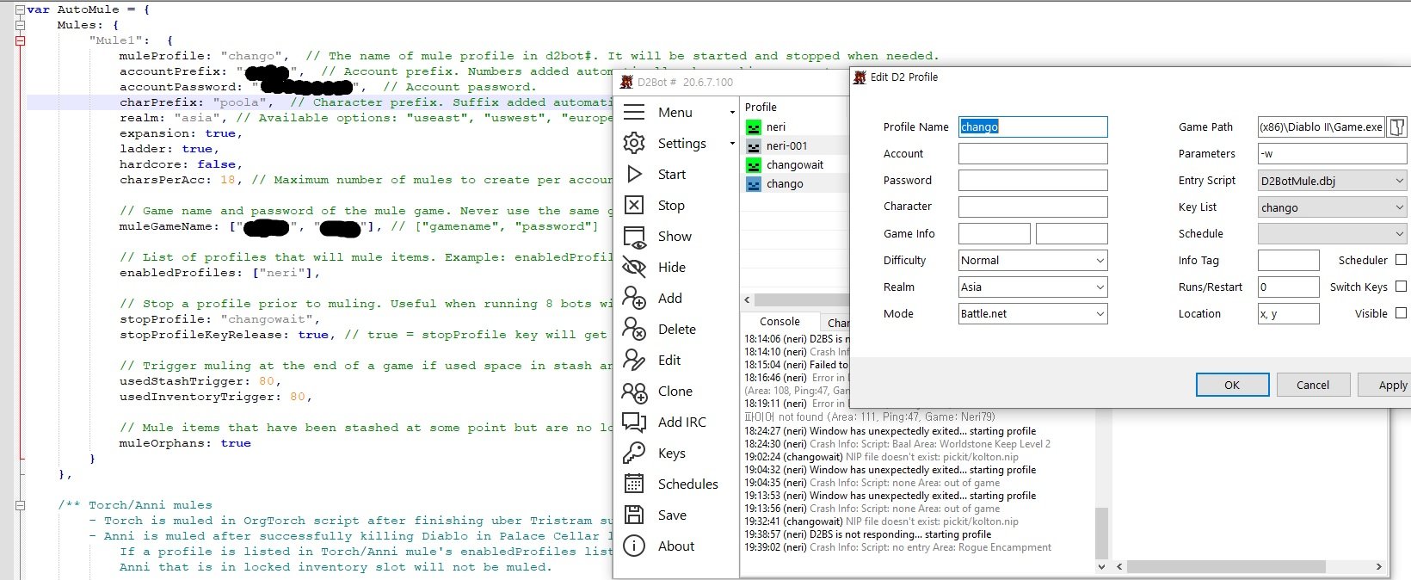Collapse the Mule1 code fold marker
The image size is (1411, 580).
(x=20, y=40)
